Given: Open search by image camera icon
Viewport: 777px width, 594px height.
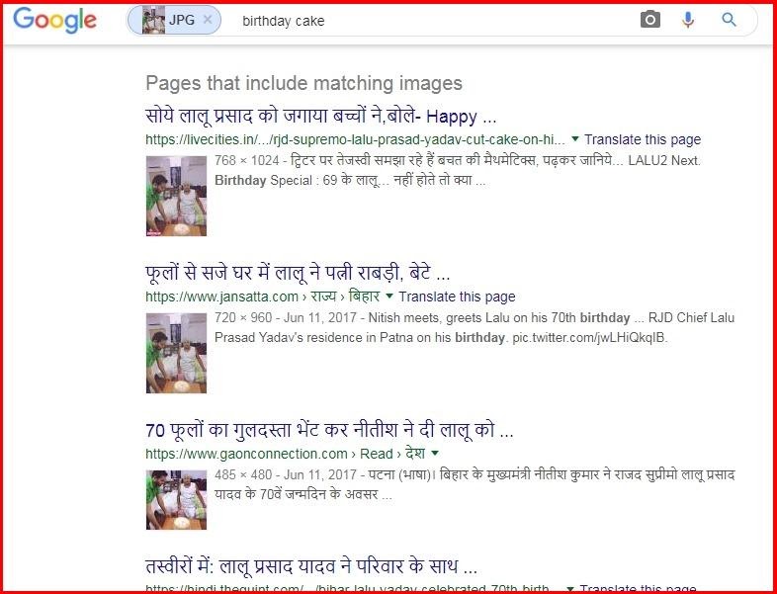Looking at the screenshot, I should click(650, 20).
